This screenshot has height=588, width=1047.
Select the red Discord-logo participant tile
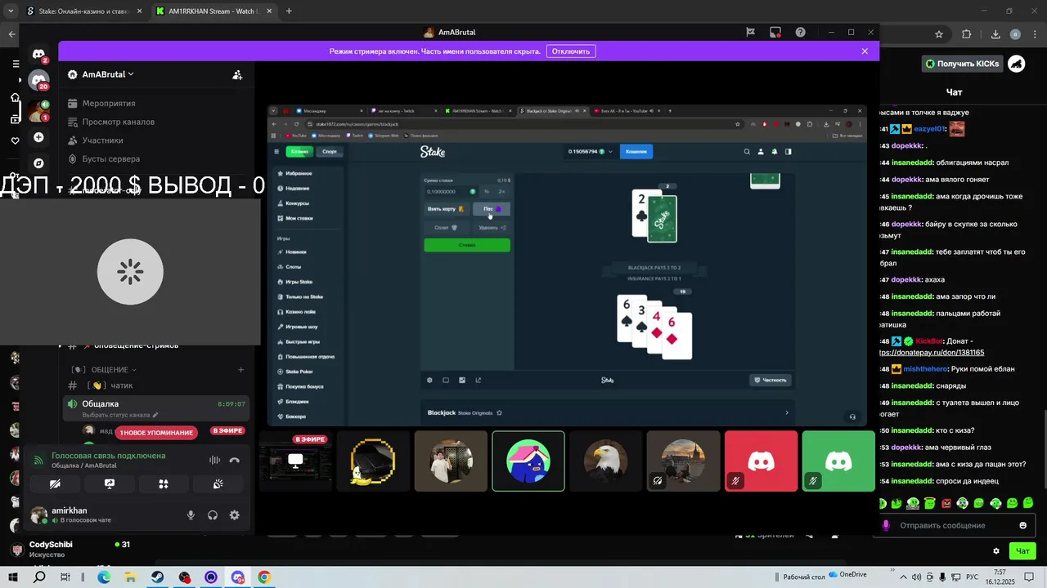(761, 461)
